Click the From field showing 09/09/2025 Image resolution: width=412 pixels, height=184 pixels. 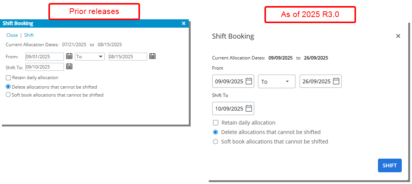233,81
